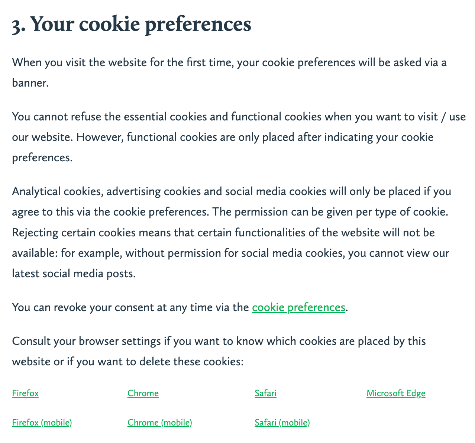Click the line starting "You cannot refuse the essential"

click(239, 117)
